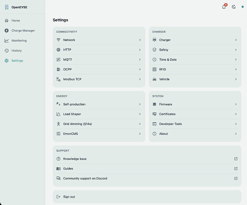Click the Settings gear icon in sidebar

tap(7, 61)
